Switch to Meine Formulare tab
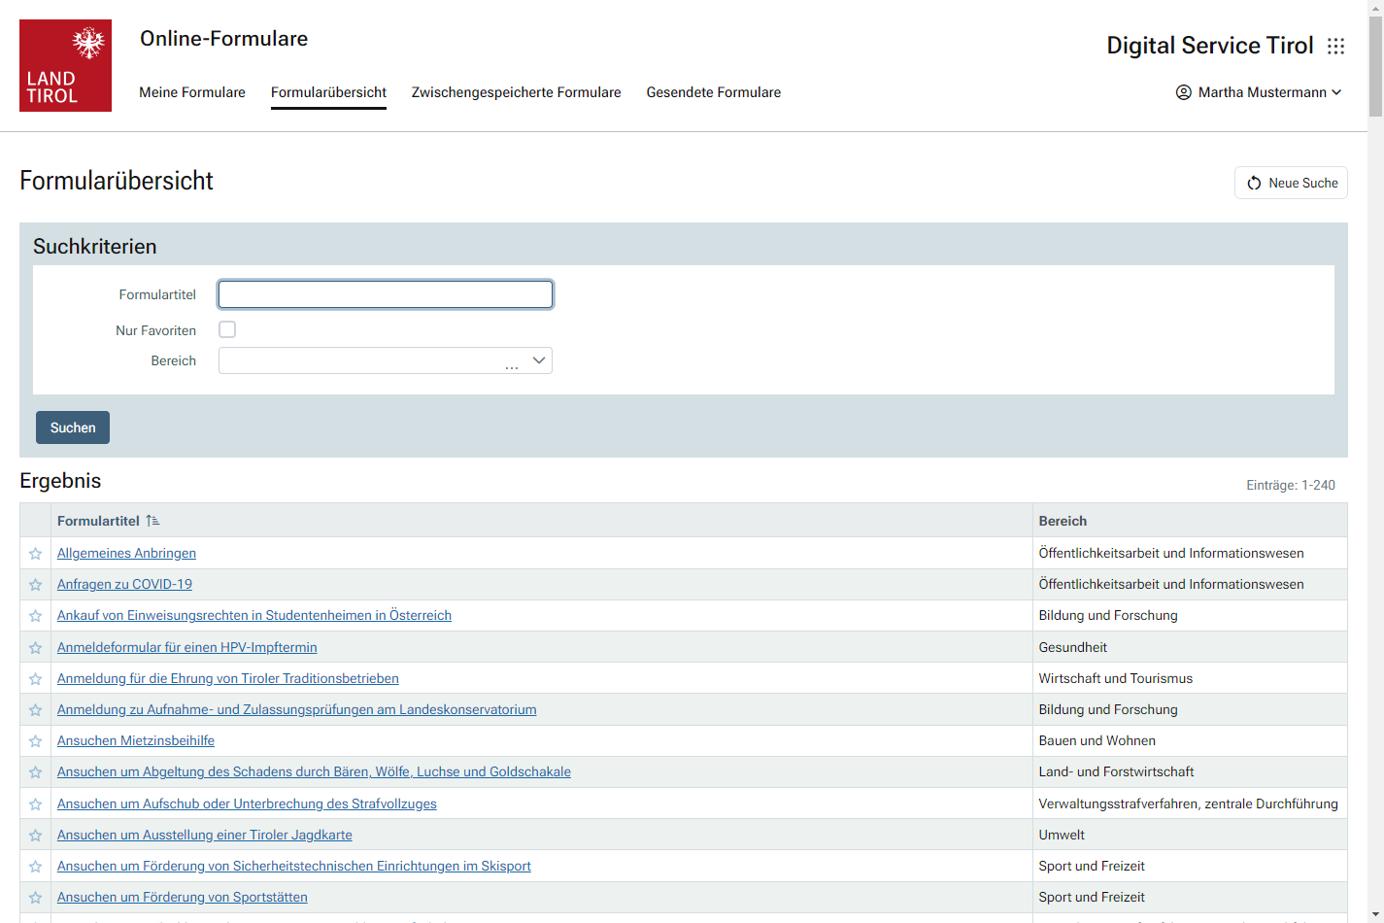1384x923 pixels. pyautogui.click(x=192, y=92)
